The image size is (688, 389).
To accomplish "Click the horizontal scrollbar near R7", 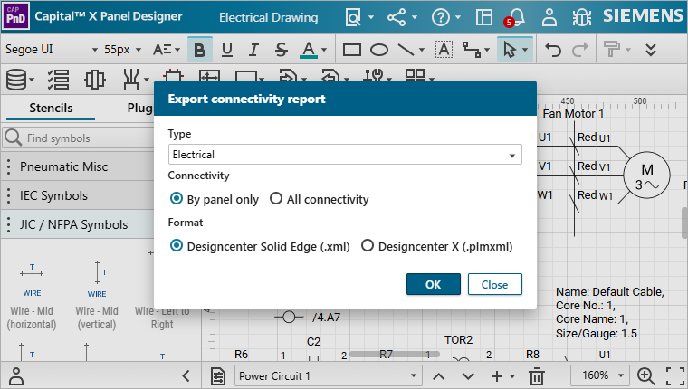I will [395, 354].
